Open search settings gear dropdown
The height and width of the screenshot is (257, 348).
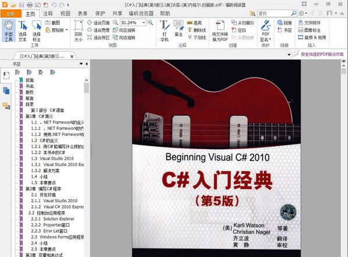[303, 13]
